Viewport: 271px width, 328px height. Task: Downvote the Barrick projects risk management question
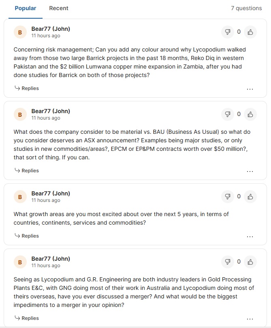(228, 32)
